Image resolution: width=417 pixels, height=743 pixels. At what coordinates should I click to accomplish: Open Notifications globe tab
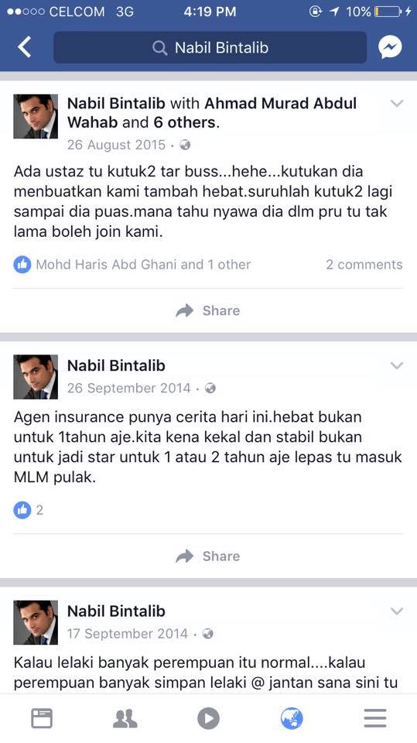[x=292, y=718]
